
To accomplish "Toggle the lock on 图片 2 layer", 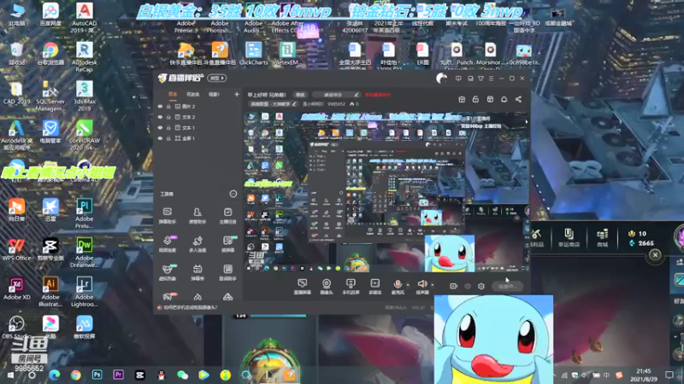I will pos(168,106).
